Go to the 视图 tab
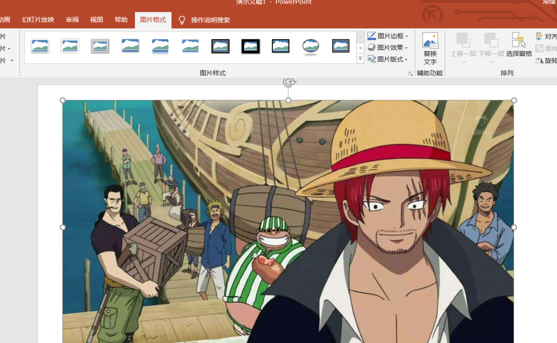The image size is (557, 343). 97,20
